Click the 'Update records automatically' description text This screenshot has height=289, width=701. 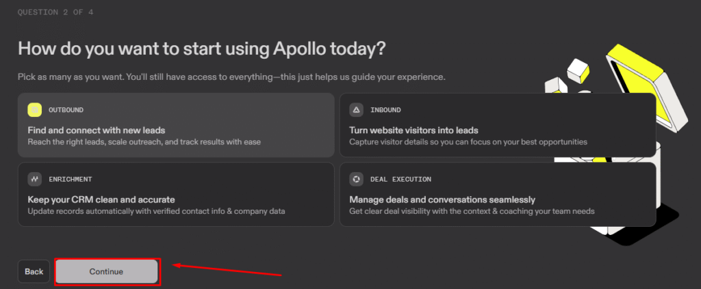click(x=156, y=211)
